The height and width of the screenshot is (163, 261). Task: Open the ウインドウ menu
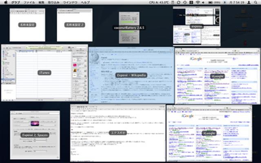(x=70, y=2)
